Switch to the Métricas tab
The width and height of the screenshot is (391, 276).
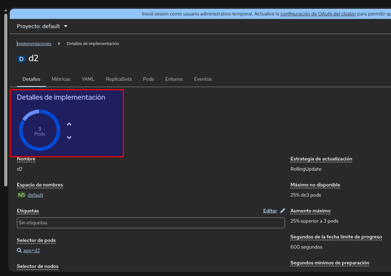(x=61, y=79)
